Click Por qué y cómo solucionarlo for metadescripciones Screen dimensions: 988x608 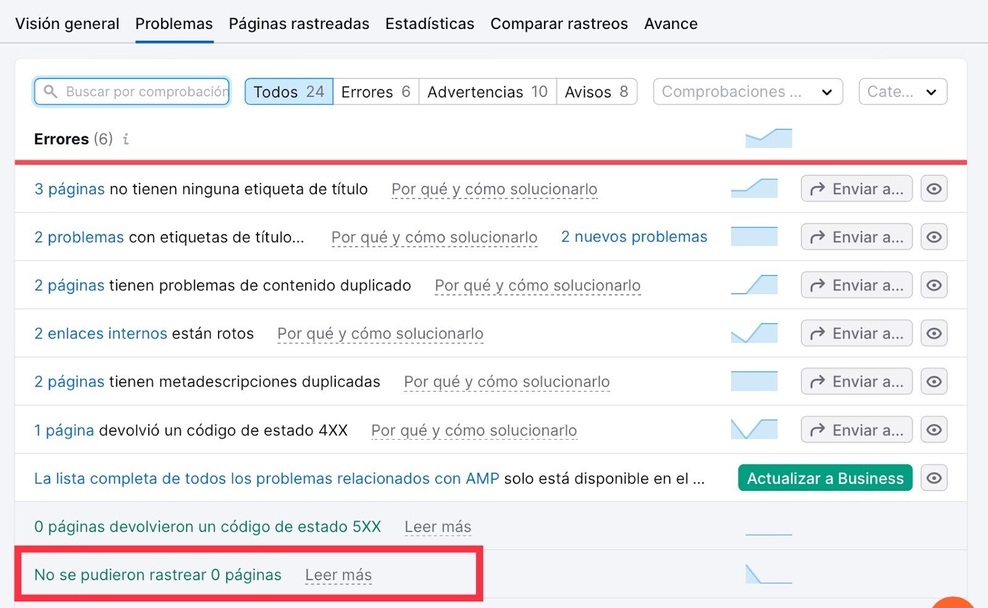coord(507,382)
